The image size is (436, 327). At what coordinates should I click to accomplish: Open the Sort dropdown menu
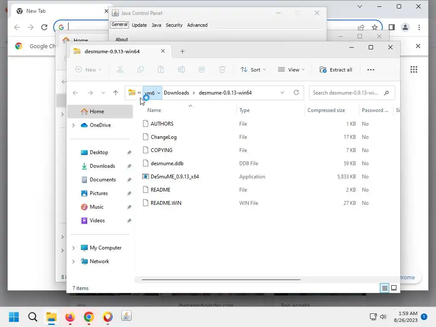click(x=253, y=70)
